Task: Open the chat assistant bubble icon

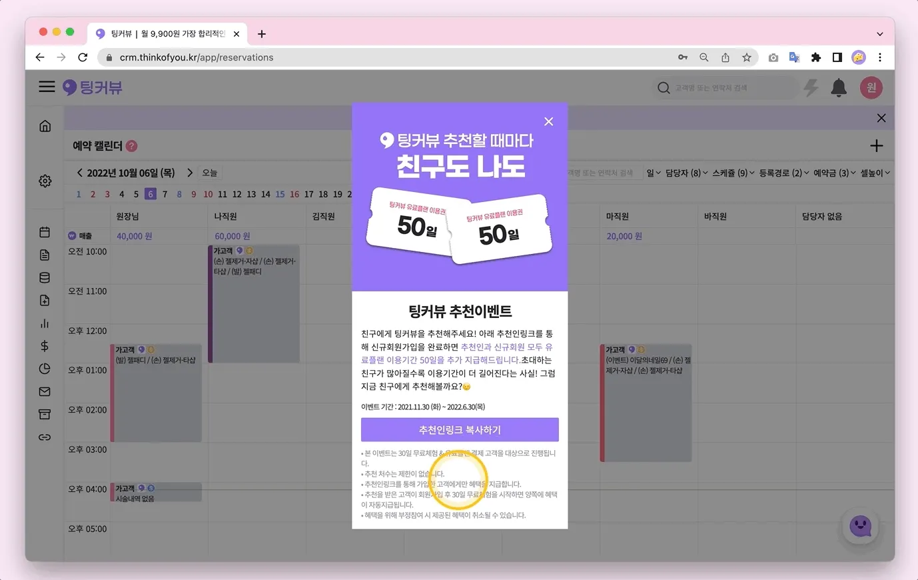Action: [x=861, y=527]
